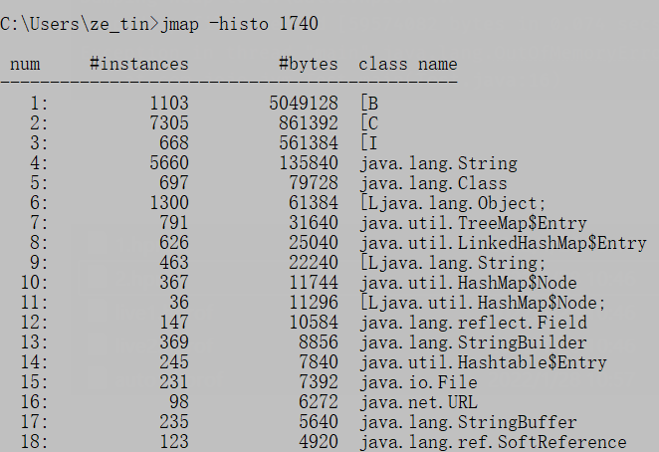Click the instance count 235
This screenshot has width=659, height=452.
[x=174, y=421]
